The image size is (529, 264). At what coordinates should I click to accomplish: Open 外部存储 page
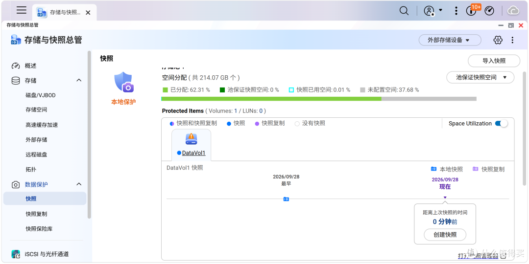pos(36,140)
